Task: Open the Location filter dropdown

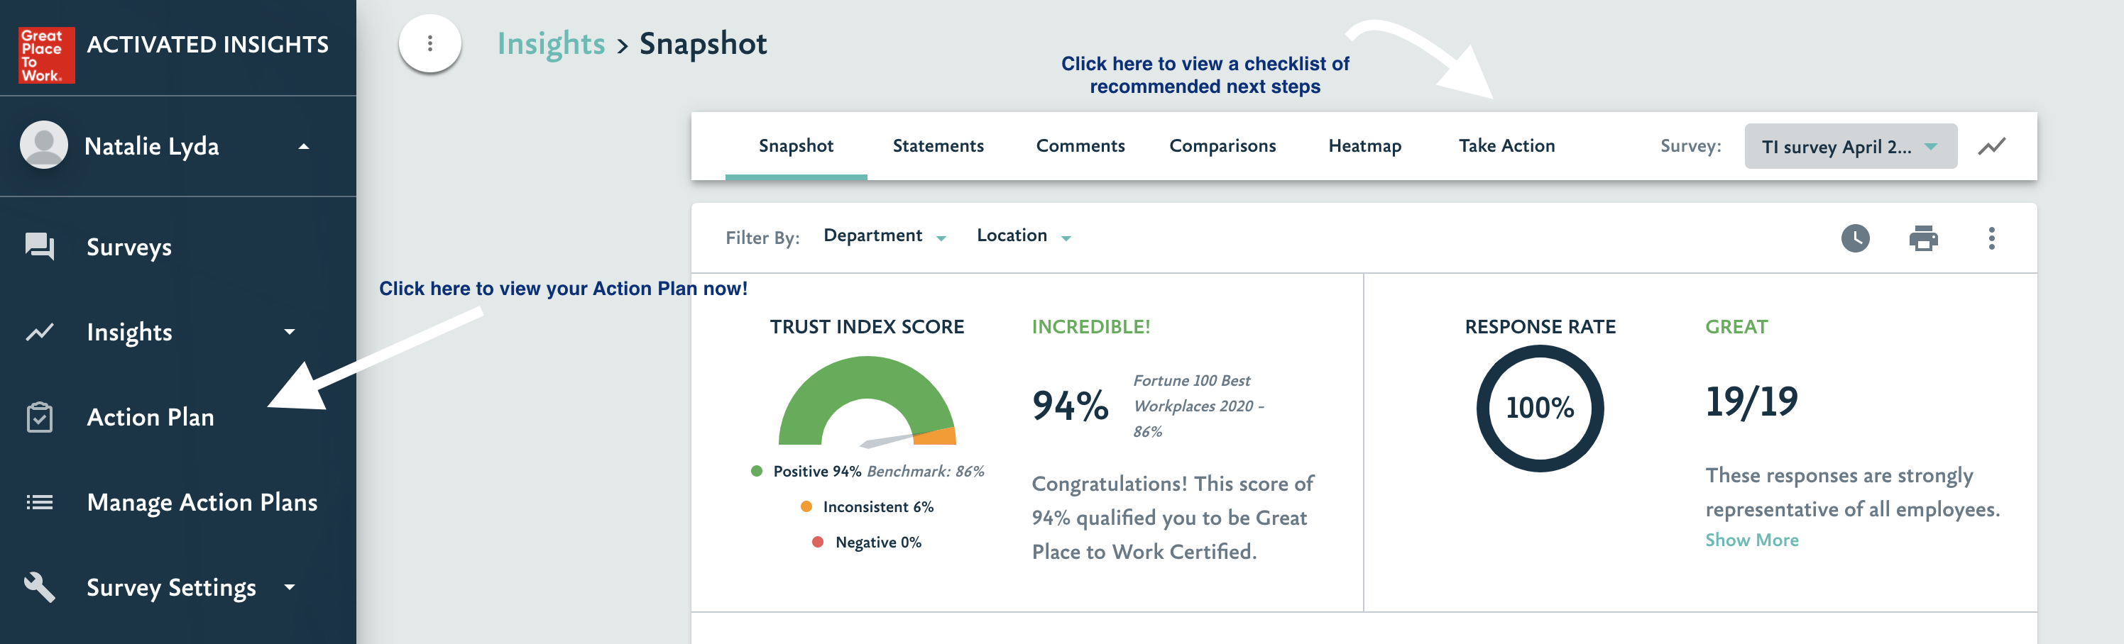Action: [1022, 235]
